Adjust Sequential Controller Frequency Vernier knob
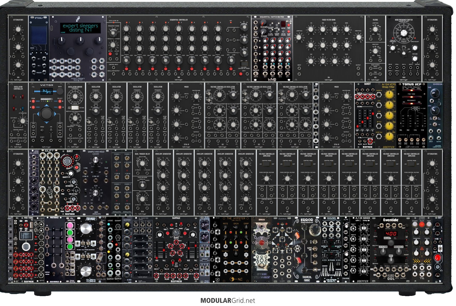Screen dimensions: 456x306 (113, 45)
